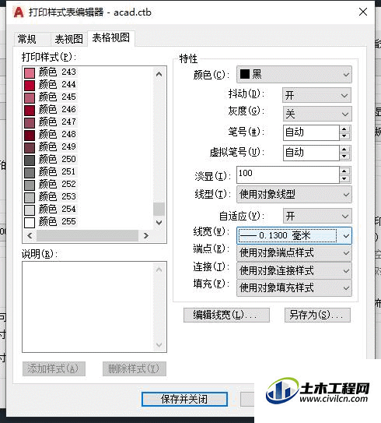Click the 笔号(#) input field

[x=311, y=132]
